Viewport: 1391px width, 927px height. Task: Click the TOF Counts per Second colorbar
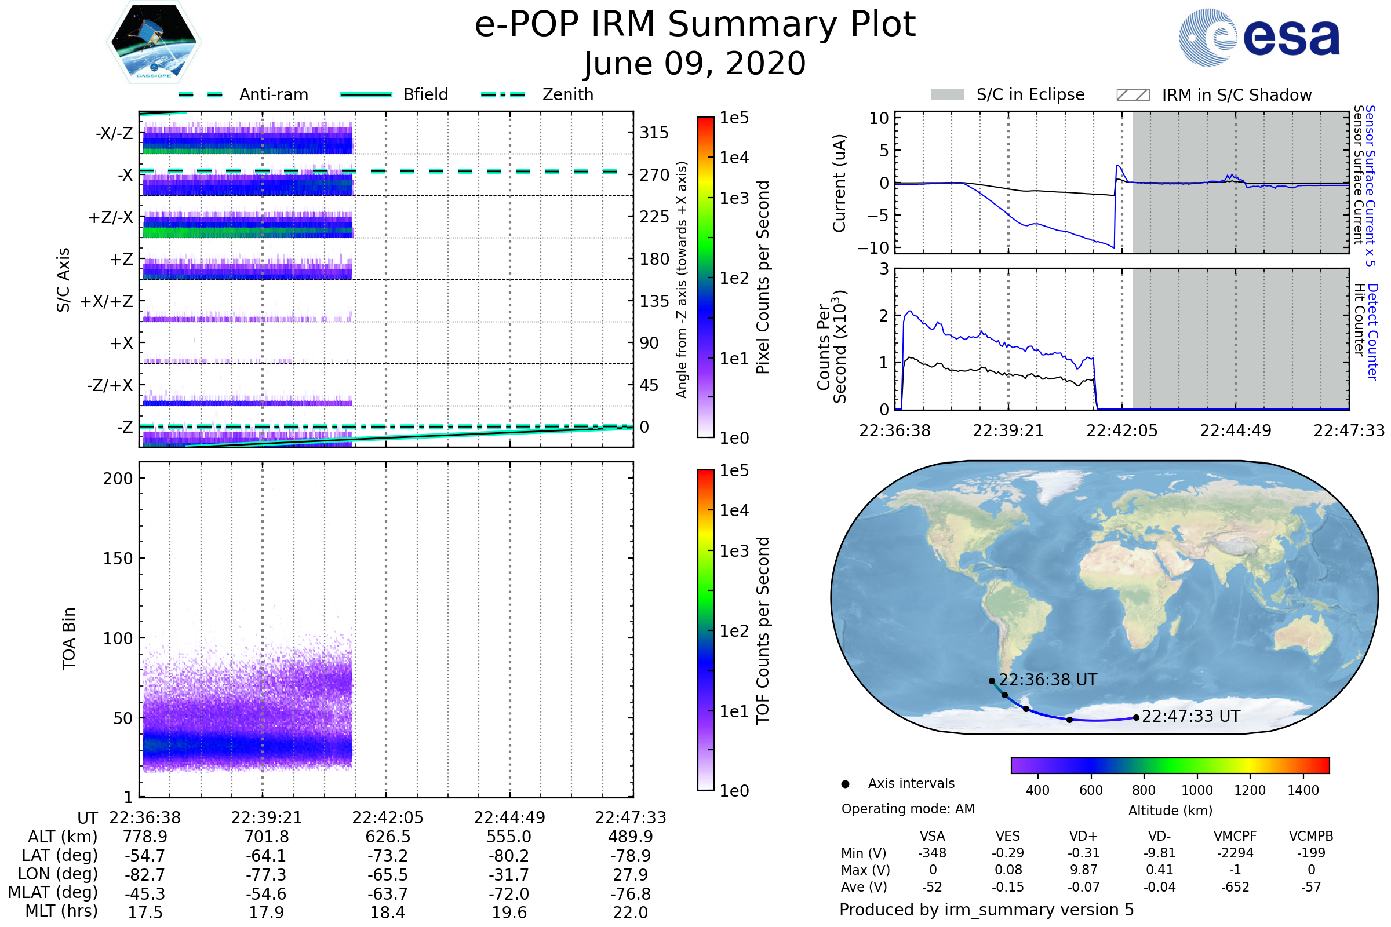(705, 630)
